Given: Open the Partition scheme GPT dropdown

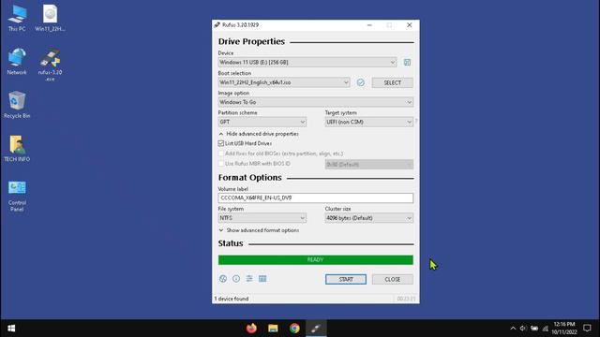Looking at the screenshot, I should pos(262,122).
